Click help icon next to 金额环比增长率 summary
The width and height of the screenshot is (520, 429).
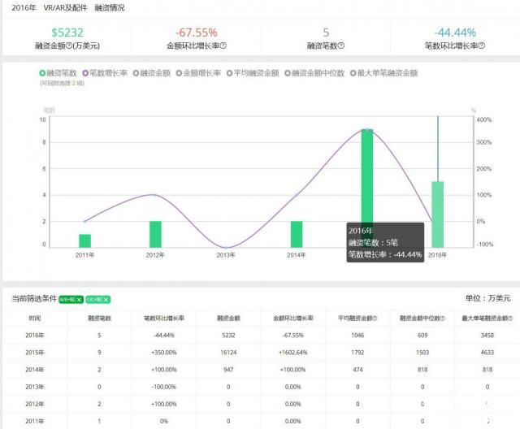click(x=223, y=46)
